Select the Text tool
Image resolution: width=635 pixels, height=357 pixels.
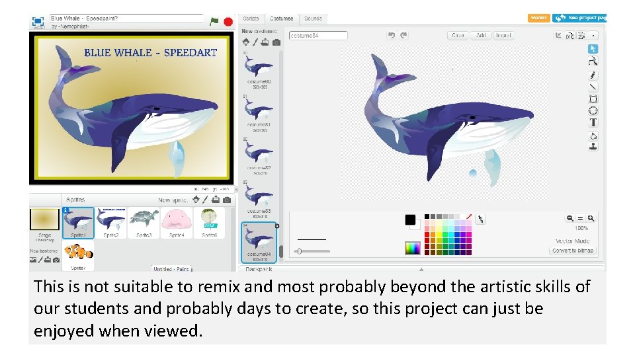[593, 122]
